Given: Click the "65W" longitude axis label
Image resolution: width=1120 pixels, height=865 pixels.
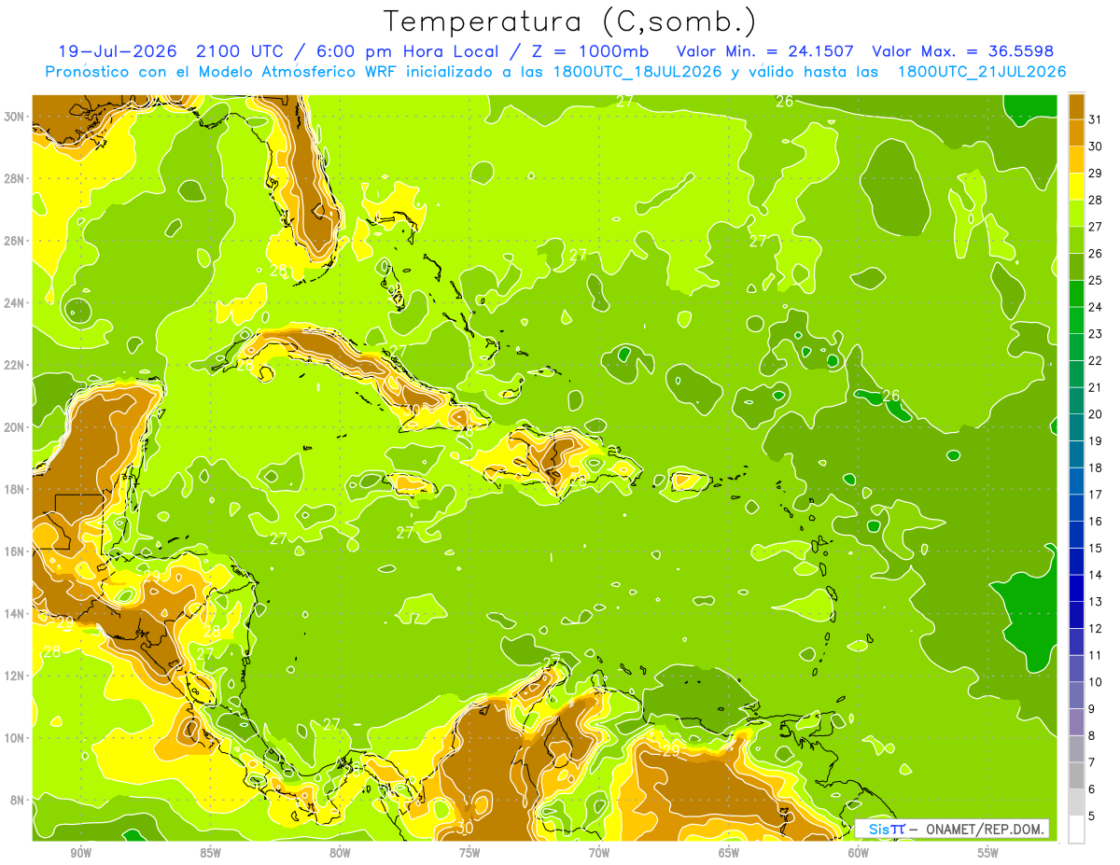Looking at the screenshot, I should pyautogui.click(x=729, y=853).
